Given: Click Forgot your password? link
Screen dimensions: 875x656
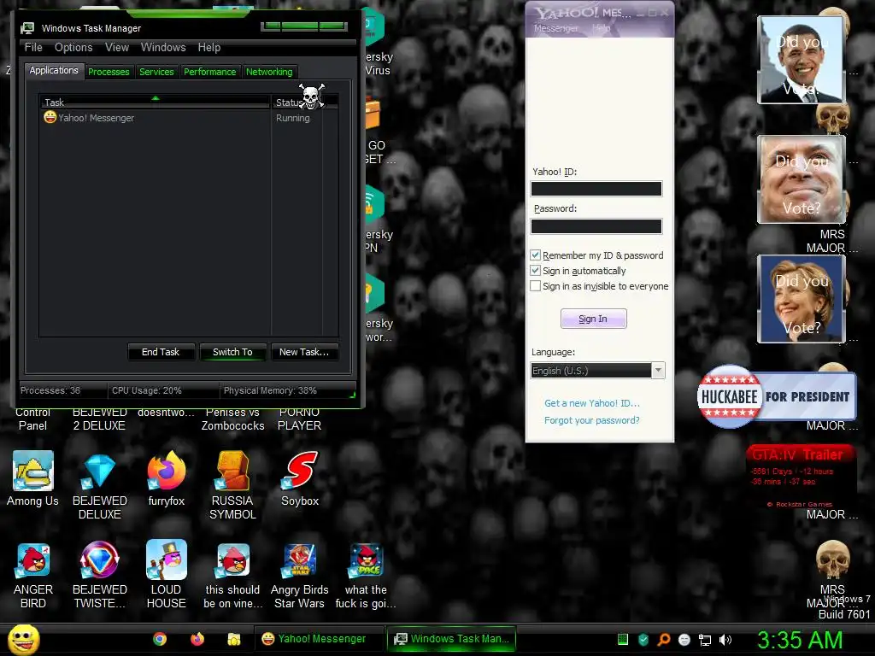Looking at the screenshot, I should pos(592,420).
